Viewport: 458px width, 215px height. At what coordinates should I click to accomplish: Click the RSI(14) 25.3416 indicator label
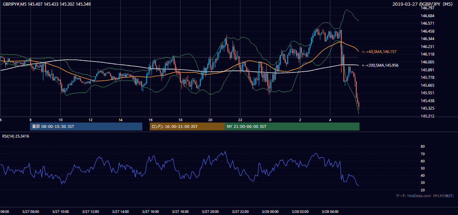(16, 136)
